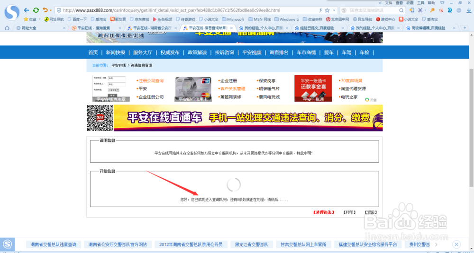Click the red 【处理违法】 link
This screenshot has width=474, height=253.
323,212
